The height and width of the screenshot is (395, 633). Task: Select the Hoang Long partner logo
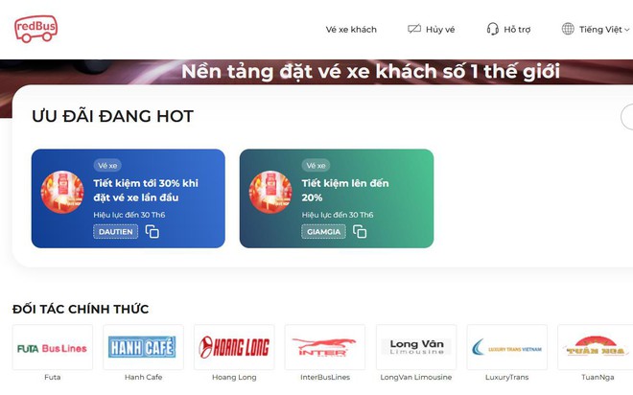pos(234,347)
